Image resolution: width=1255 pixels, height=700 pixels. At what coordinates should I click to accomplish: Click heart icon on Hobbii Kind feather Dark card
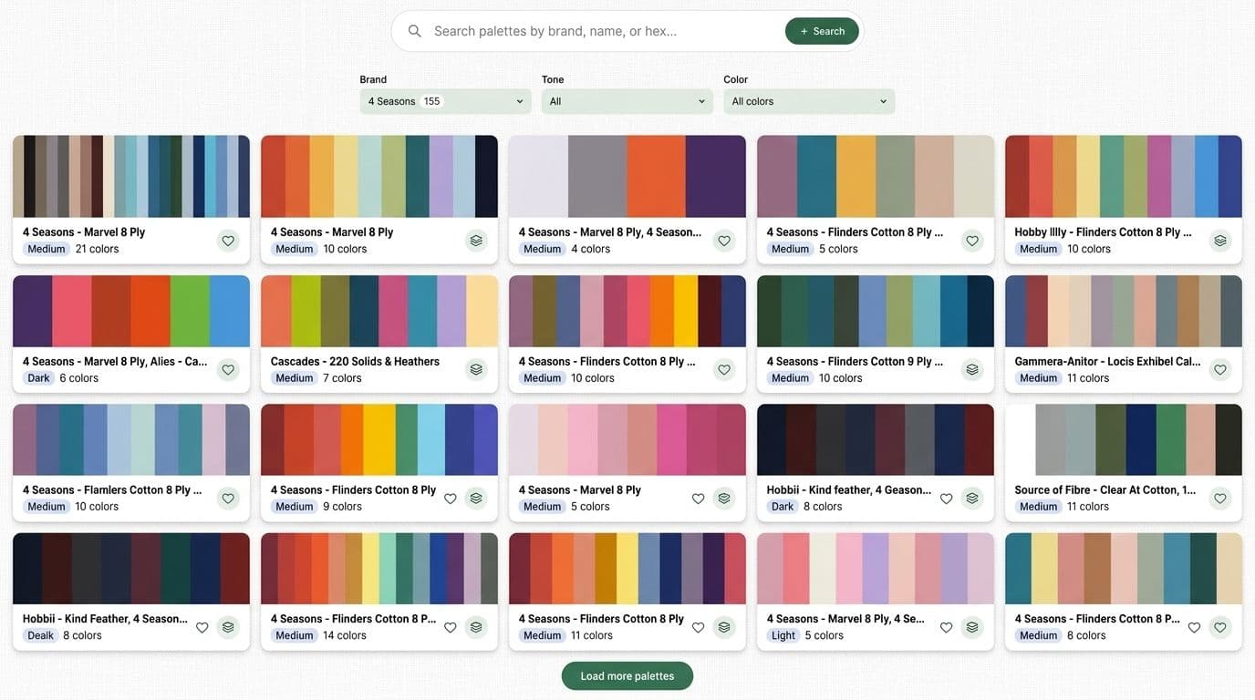click(x=946, y=499)
